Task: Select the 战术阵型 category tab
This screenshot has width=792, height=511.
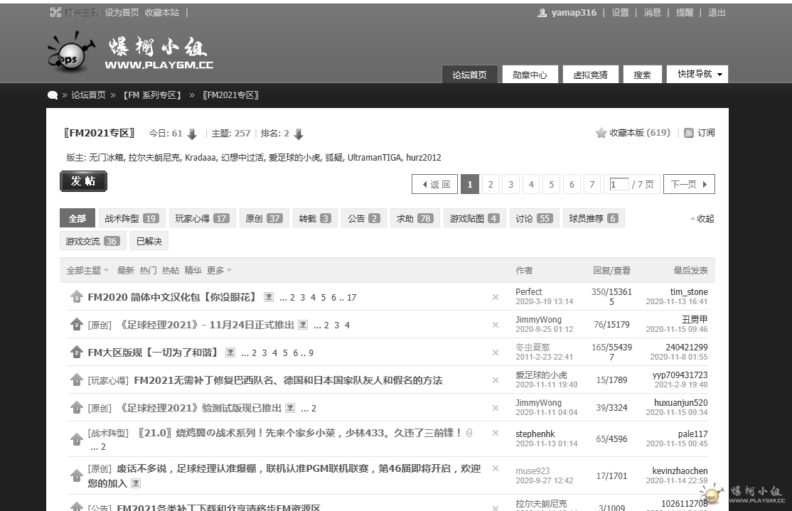Action: (132, 218)
